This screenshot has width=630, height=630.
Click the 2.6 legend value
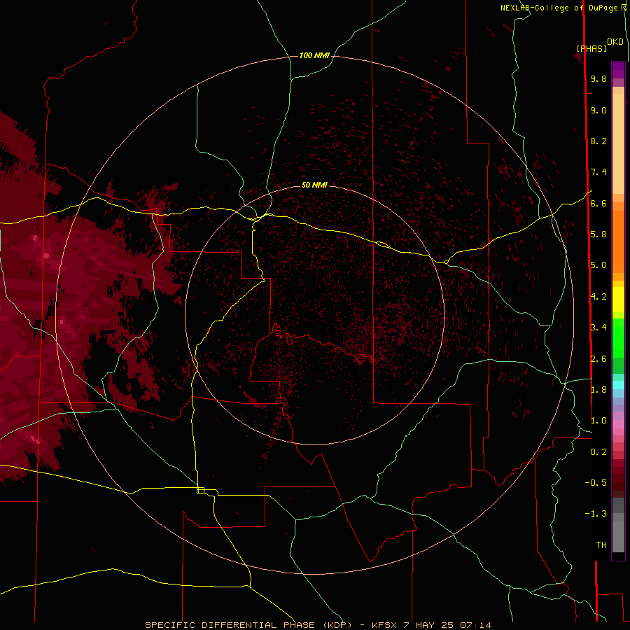click(598, 359)
